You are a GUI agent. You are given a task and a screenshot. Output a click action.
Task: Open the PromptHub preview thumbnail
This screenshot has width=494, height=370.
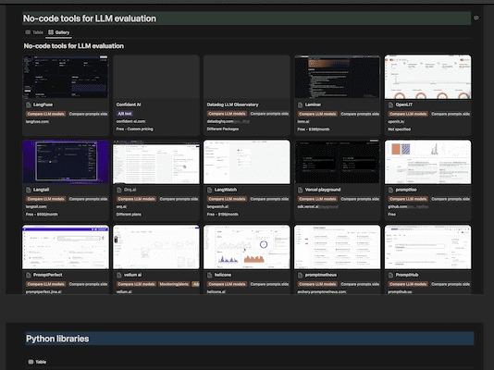click(x=427, y=247)
